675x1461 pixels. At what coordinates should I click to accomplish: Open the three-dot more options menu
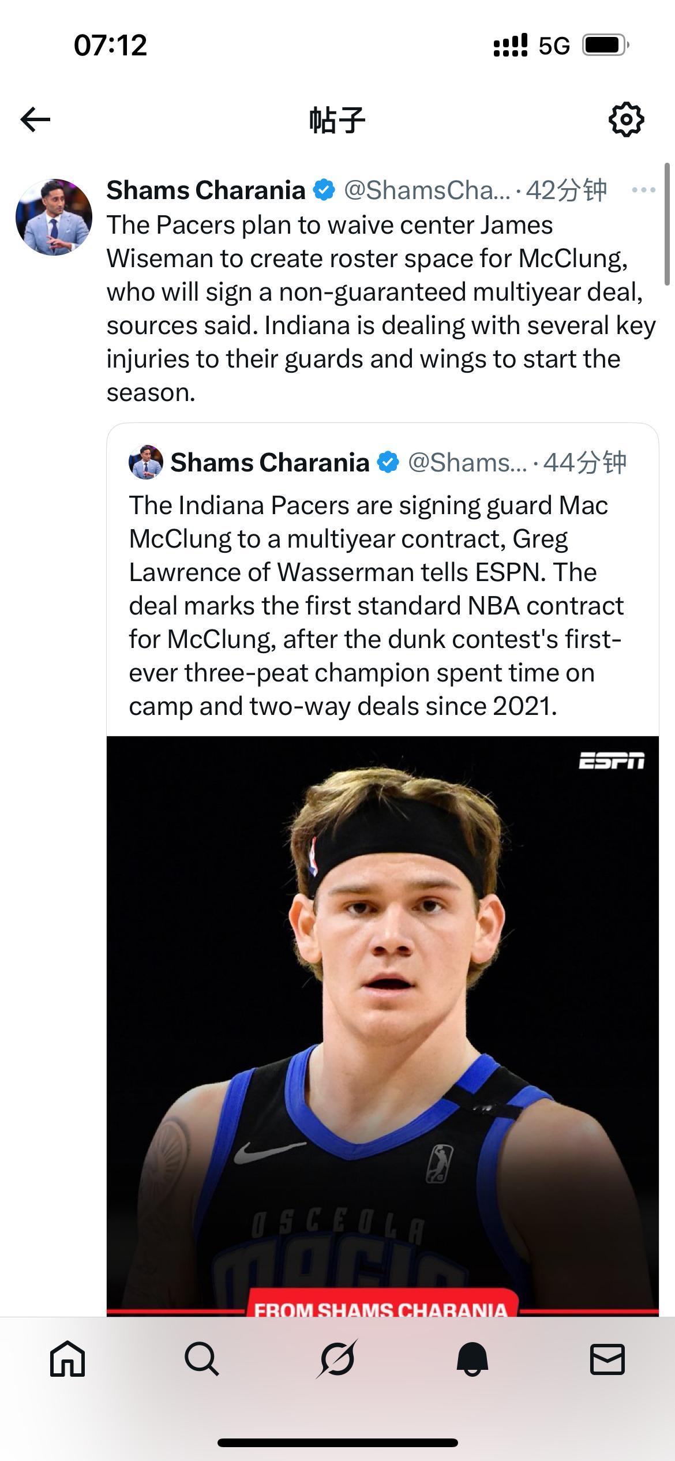[643, 190]
